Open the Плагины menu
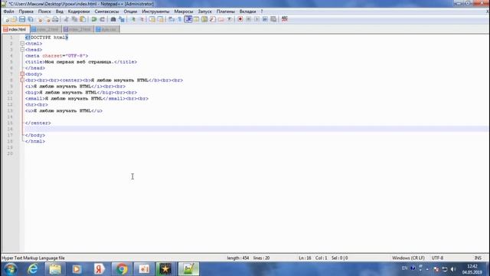Screen dimensions: 490x276 pos(226,11)
